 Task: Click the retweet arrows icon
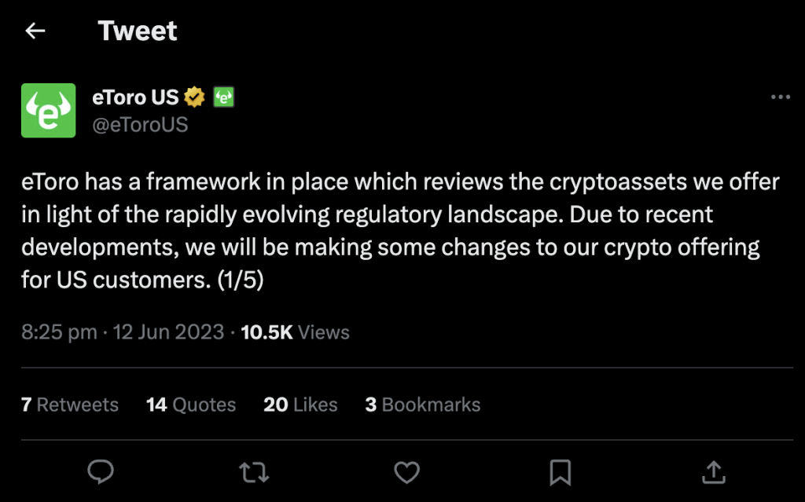pos(253,471)
